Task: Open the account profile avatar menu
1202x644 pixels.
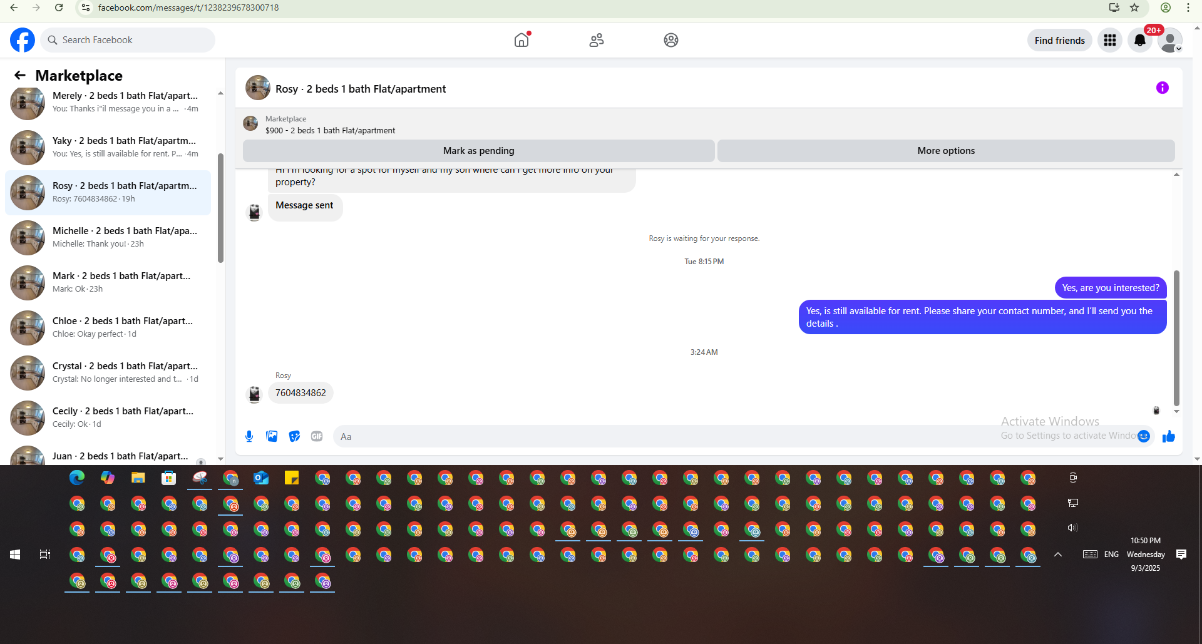Action: coord(1169,40)
